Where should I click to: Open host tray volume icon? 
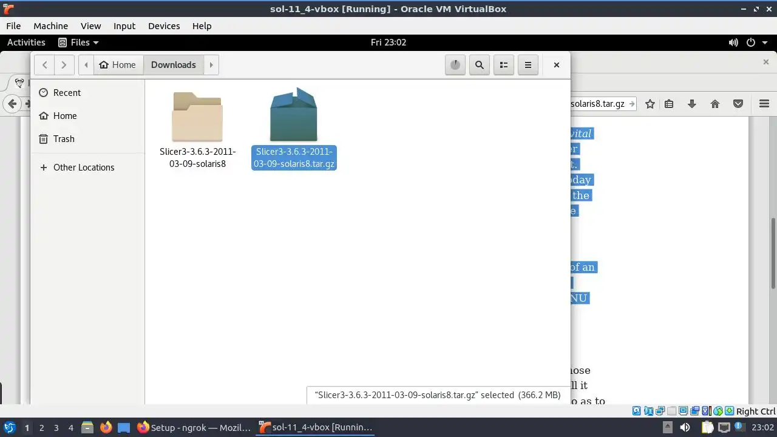[685, 427]
